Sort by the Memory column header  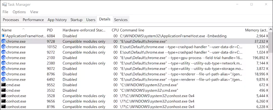pyautogui.click(x=257, y=30)
